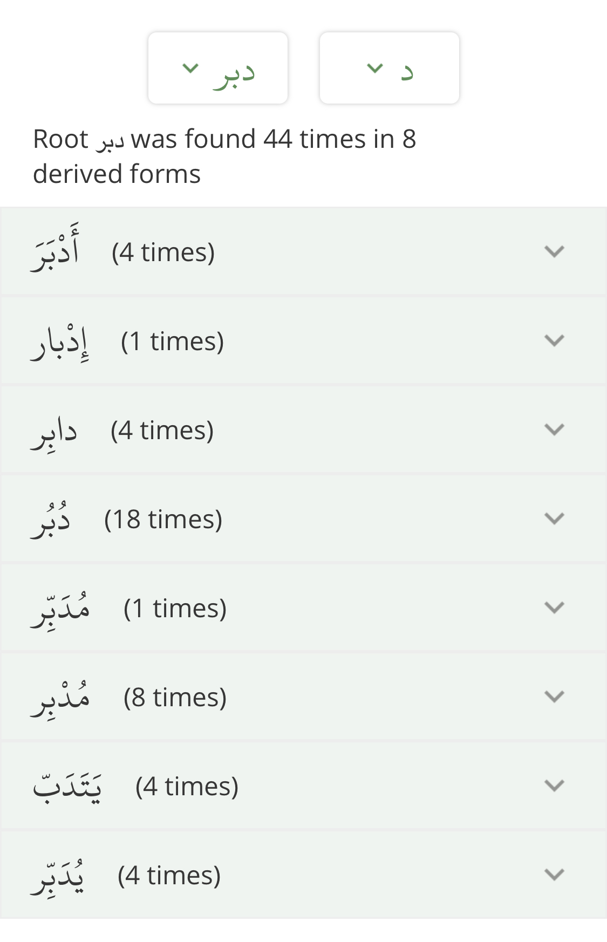Expand the مُدْبِر (8 times) row chevron

pyautogui.click(x=554, y=697)
